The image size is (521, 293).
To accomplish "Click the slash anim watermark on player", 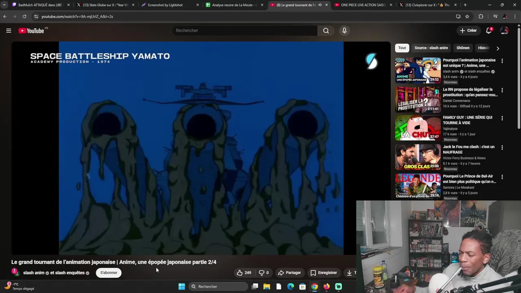I will [371, 61].
